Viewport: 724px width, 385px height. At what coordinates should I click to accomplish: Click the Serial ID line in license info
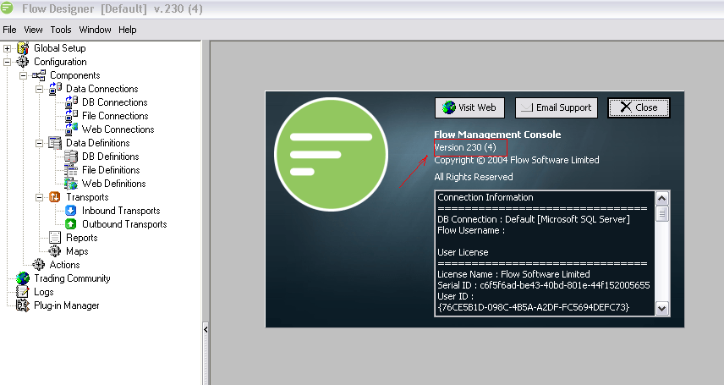[544, 285]
